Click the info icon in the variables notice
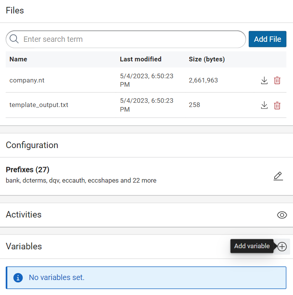 tap(18, 277)
